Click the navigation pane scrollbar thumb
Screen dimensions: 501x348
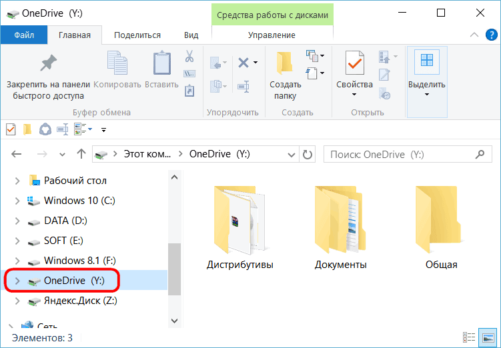click(175, 269)
